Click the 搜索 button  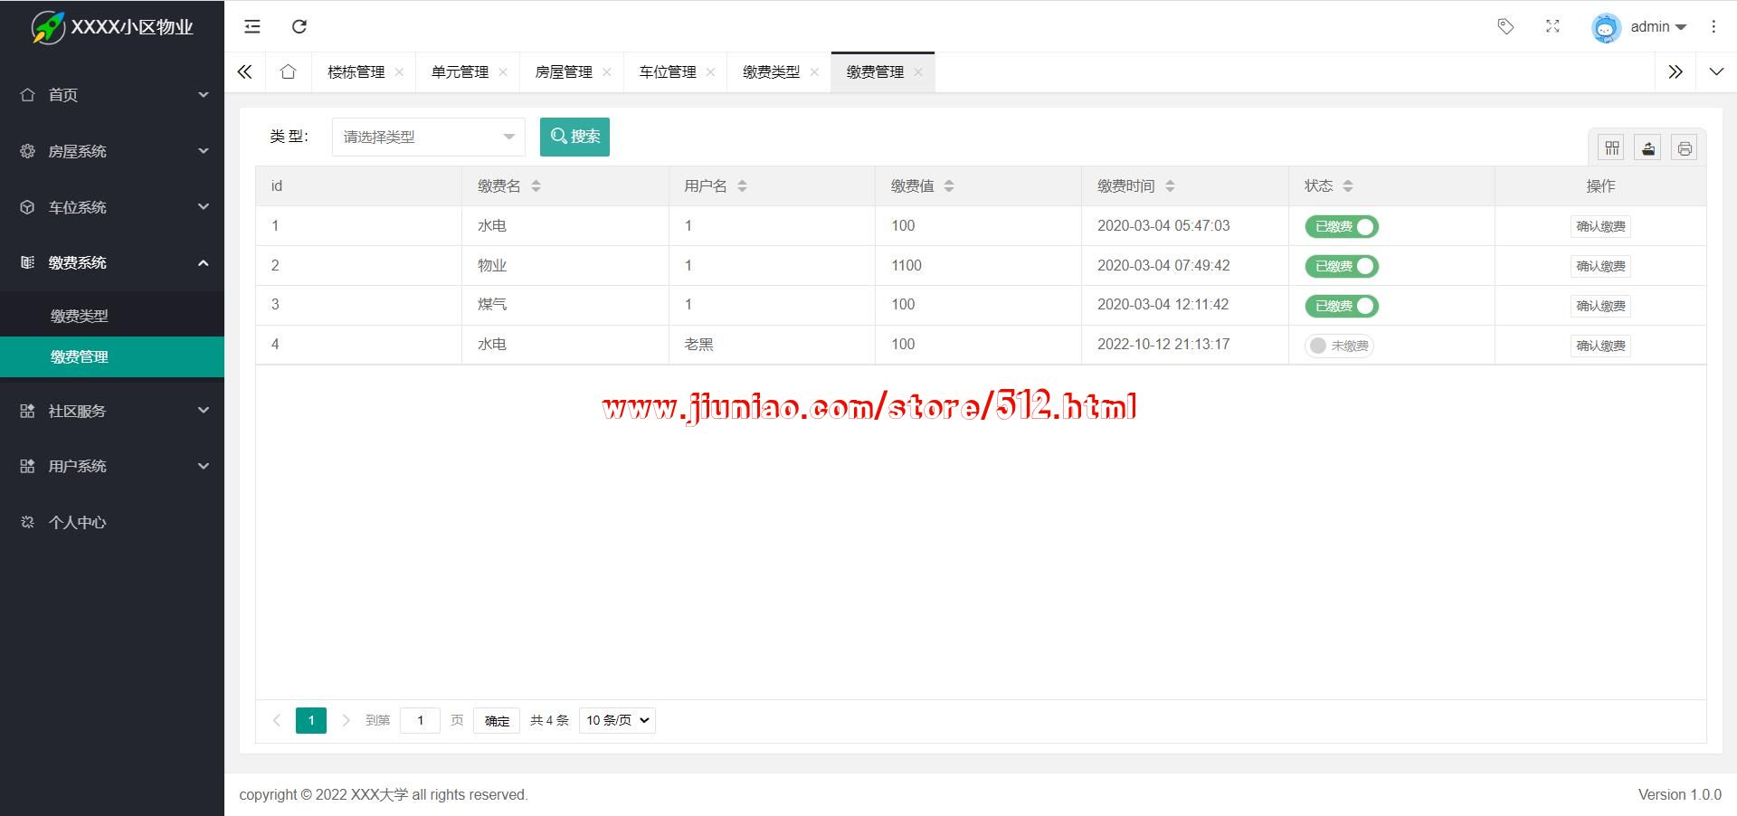[574, 137]
